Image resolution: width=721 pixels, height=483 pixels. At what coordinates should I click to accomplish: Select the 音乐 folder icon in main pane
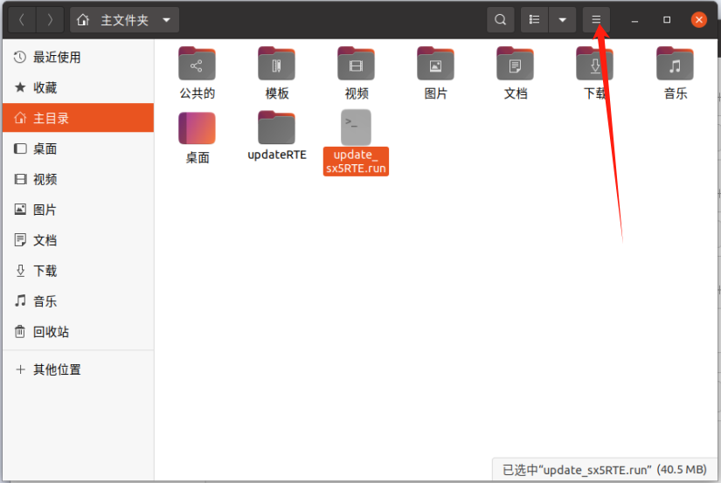click(x=675, y=64)
